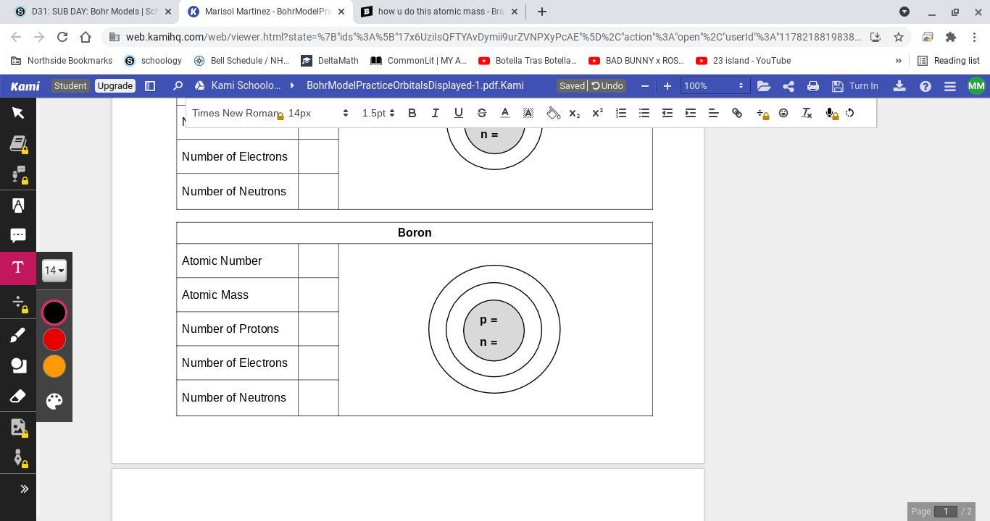
Task: Pick the red text color swatch
Action: tap(54, 339)
